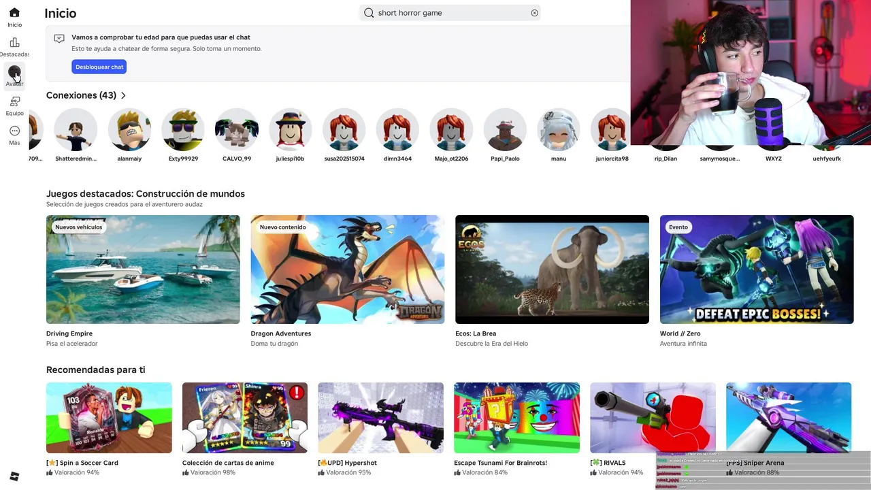This screenshot has height=490, width=871.
Task: Open dimn3464 connection avatar
Action: pos(397,129)
